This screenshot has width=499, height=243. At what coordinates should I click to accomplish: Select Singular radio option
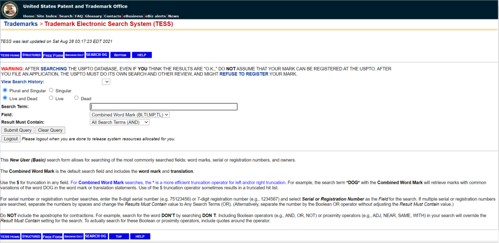51,90
